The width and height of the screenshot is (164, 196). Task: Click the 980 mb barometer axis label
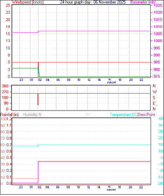click(x=157, y=69)
